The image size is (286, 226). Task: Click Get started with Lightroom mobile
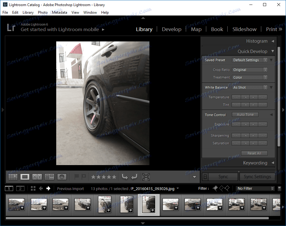[x=60, y=30]
